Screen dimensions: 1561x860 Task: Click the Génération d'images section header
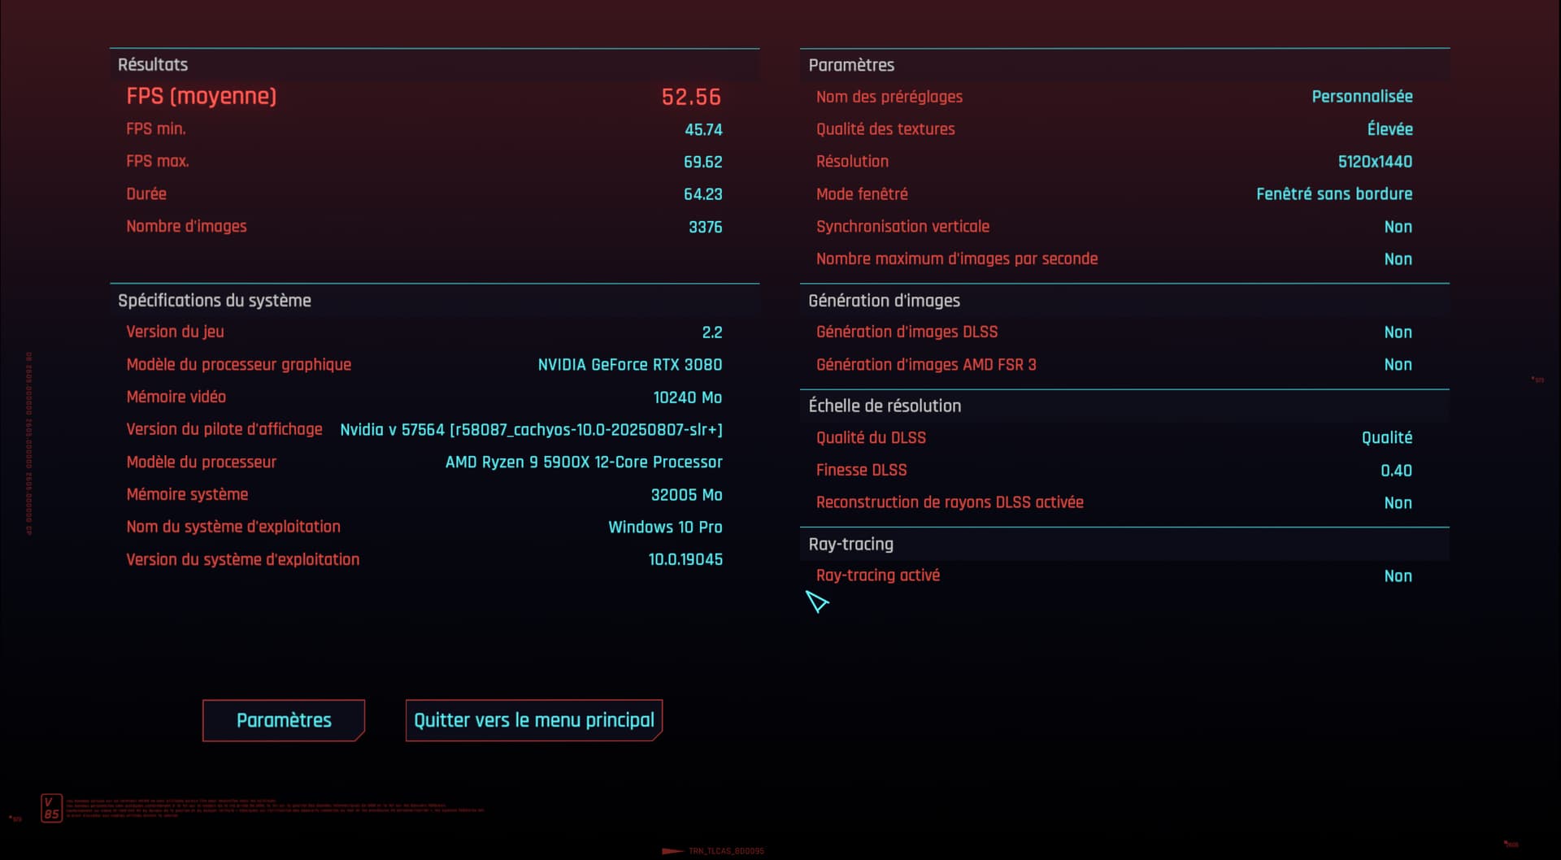884,301
